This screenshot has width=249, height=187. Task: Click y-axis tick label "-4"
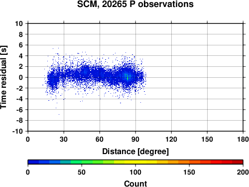click(x=19, y=99)
